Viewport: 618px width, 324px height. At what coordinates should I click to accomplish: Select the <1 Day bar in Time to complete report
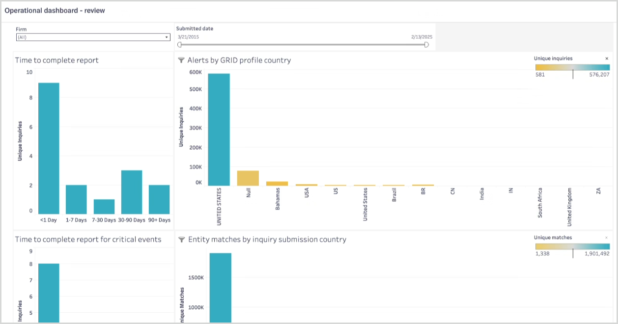coord(49,148)
